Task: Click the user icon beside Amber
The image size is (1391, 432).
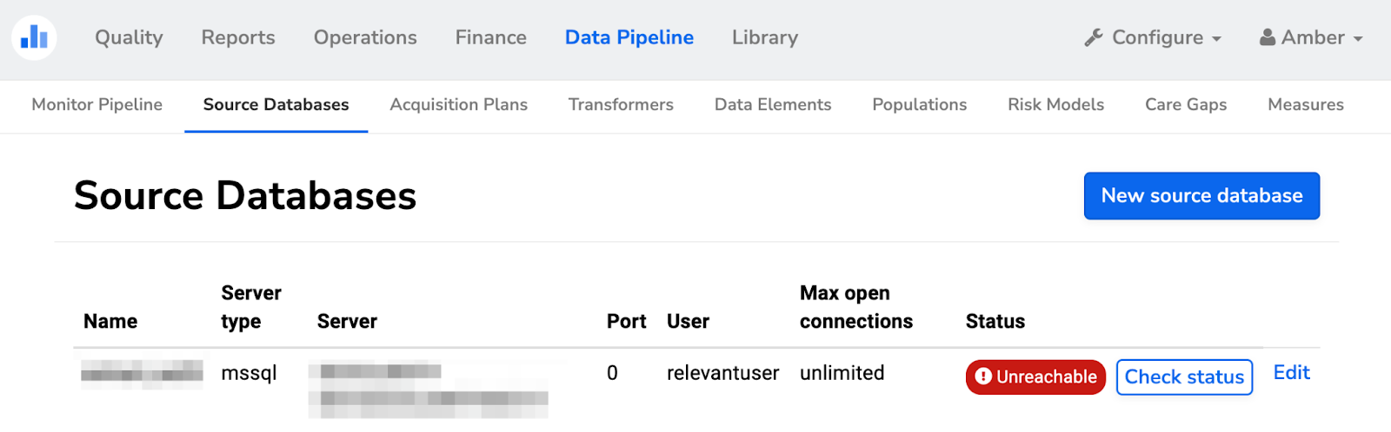Action: point(1268,37)
